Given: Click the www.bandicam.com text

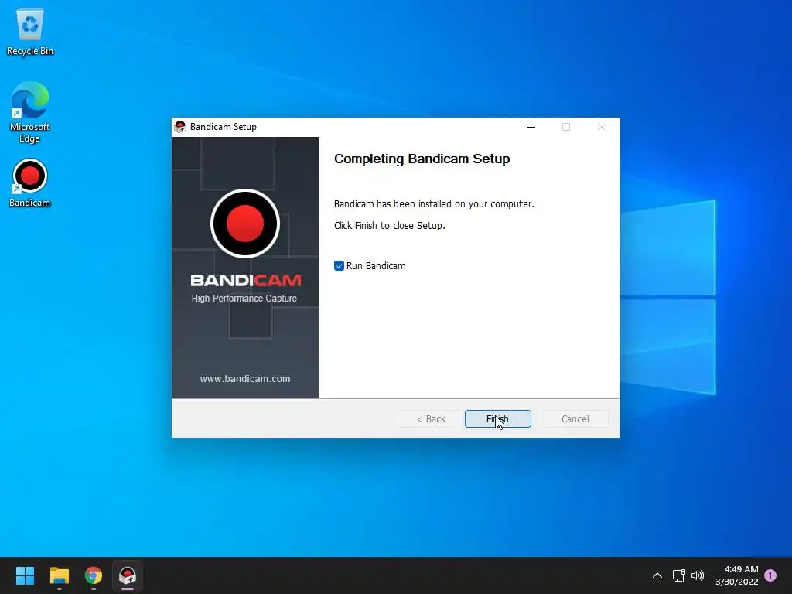Looking at the screenshot, I should tap(245, 379).
